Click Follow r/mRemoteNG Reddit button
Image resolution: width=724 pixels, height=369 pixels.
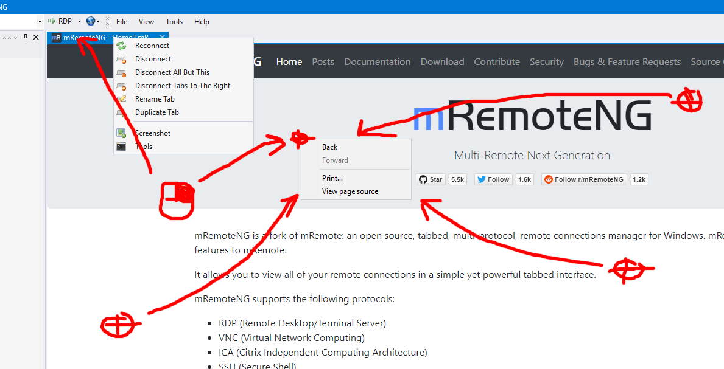coord(584,179)
